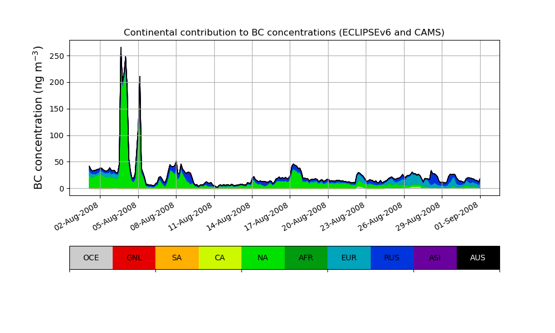The width and height of the screenshot is (555, 333).
Task: Click the black AUS legend swatch
Action: [x=478, y=258]
